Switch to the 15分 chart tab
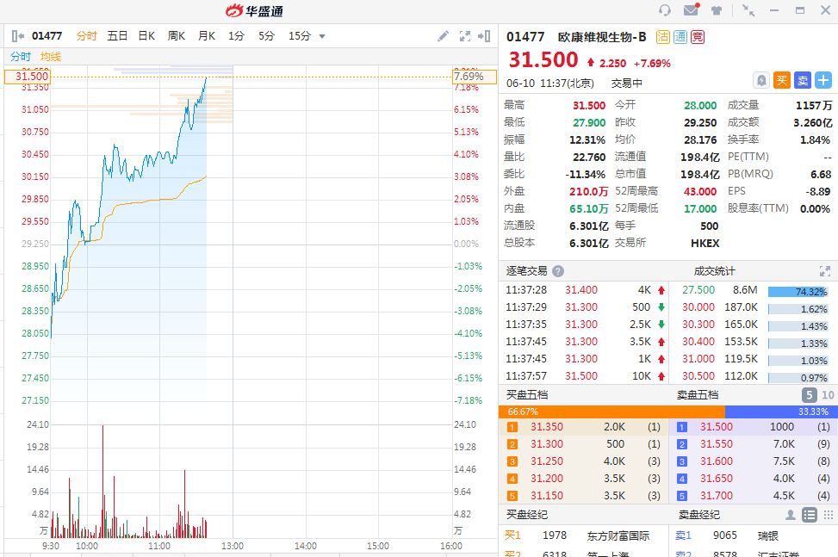838x557 pixels. (300, 36)
